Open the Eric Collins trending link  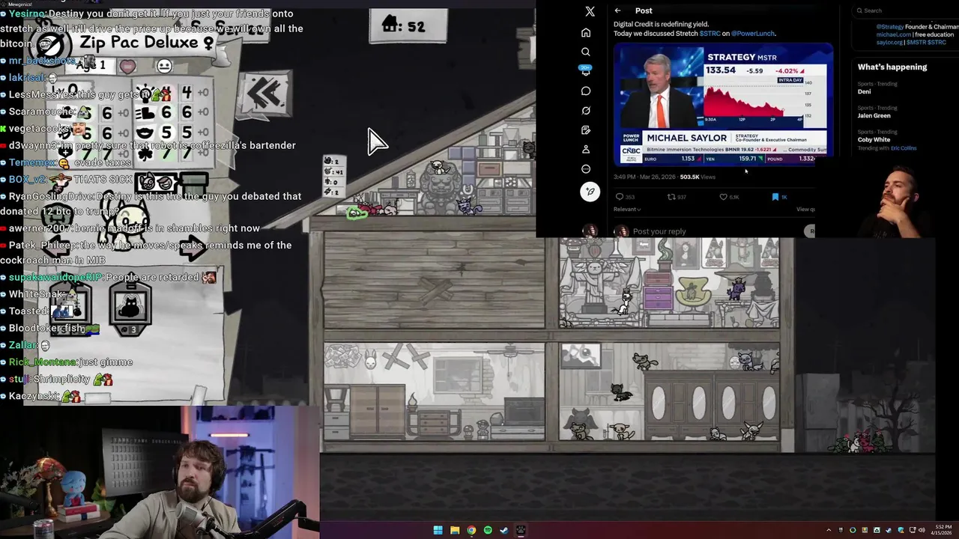(x=903, y=148)
